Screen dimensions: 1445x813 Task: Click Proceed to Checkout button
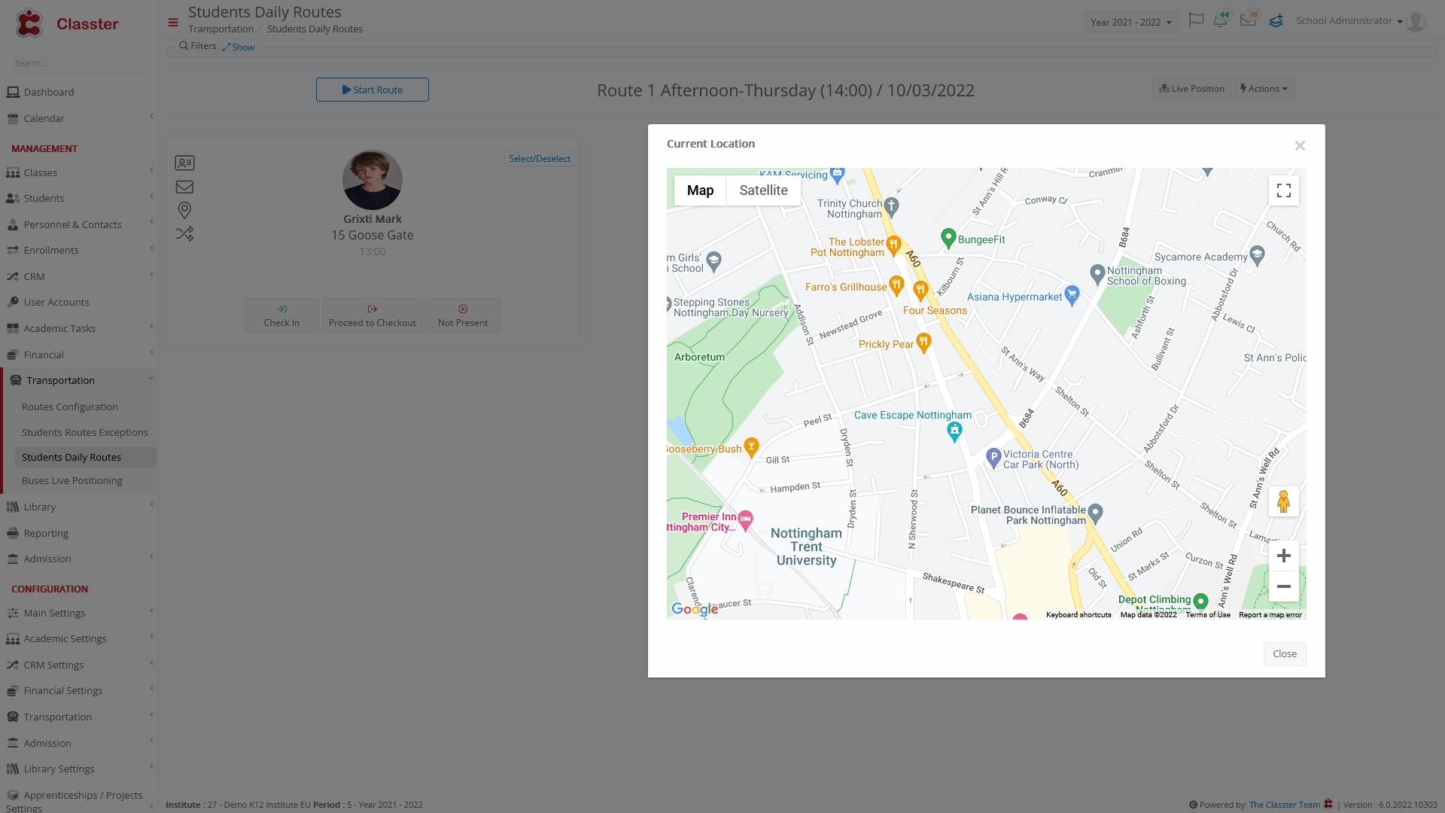[x=373, y=315]
